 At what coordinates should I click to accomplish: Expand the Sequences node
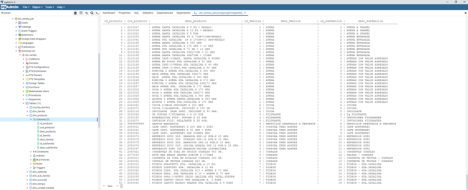click(23, 99)
